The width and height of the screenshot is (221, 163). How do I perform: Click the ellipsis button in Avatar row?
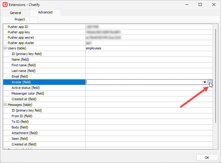(x=210, y=82)
